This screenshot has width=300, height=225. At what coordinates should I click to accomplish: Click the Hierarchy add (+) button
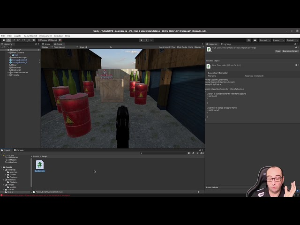2,47
